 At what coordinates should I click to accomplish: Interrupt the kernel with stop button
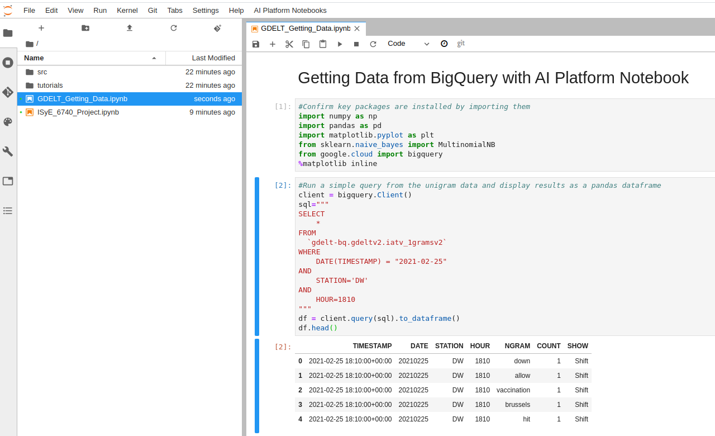tap(356, 44)
